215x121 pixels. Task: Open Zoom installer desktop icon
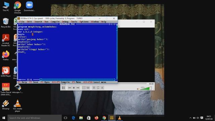point(29,6)
